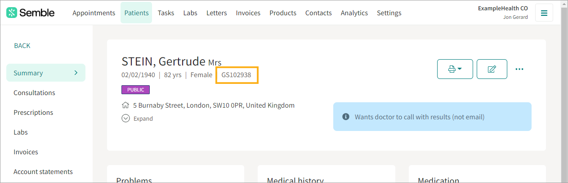Click the Summary chevron arrow

point(76,73)
